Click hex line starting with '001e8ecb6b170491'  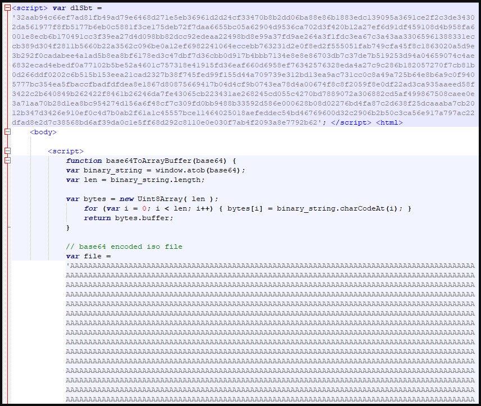[243, 37]
